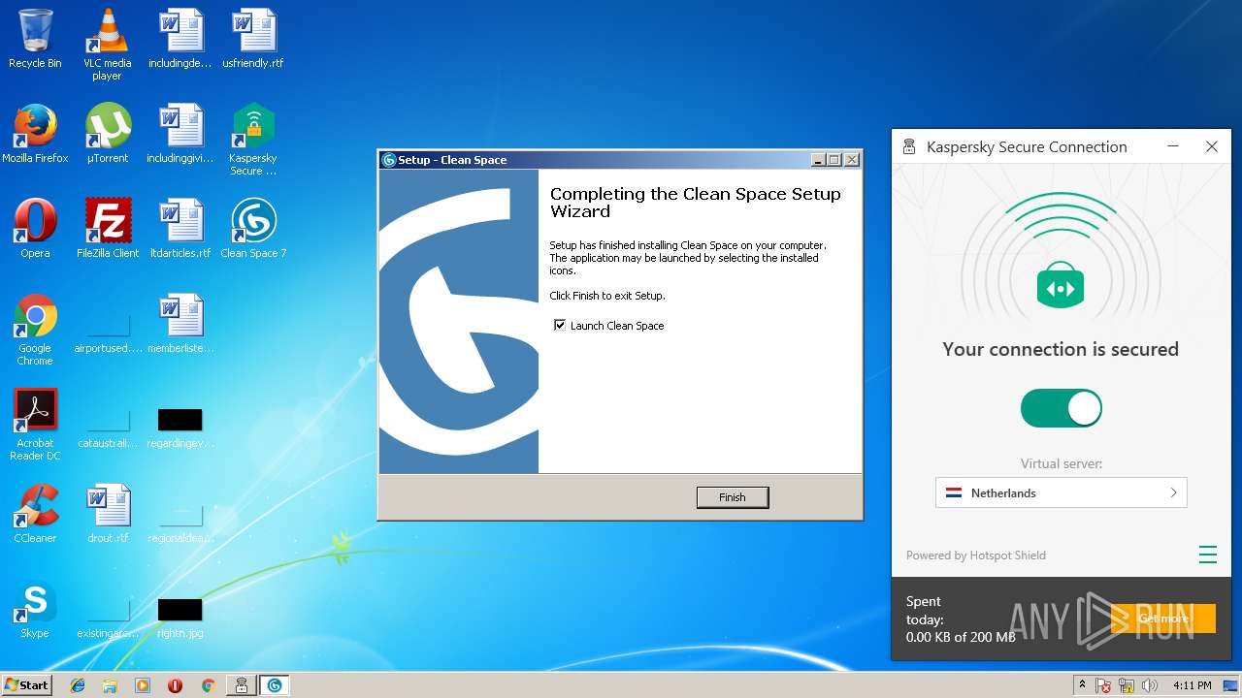Open the Opera browser shortcut
This screenshot has width=1242, height=698.
35,229
